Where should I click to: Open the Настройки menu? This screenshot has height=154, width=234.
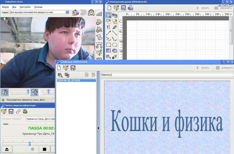pos(25,7)
